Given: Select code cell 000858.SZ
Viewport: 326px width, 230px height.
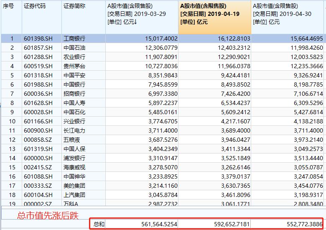Looking at the screenshot, I should pos(42,140).
